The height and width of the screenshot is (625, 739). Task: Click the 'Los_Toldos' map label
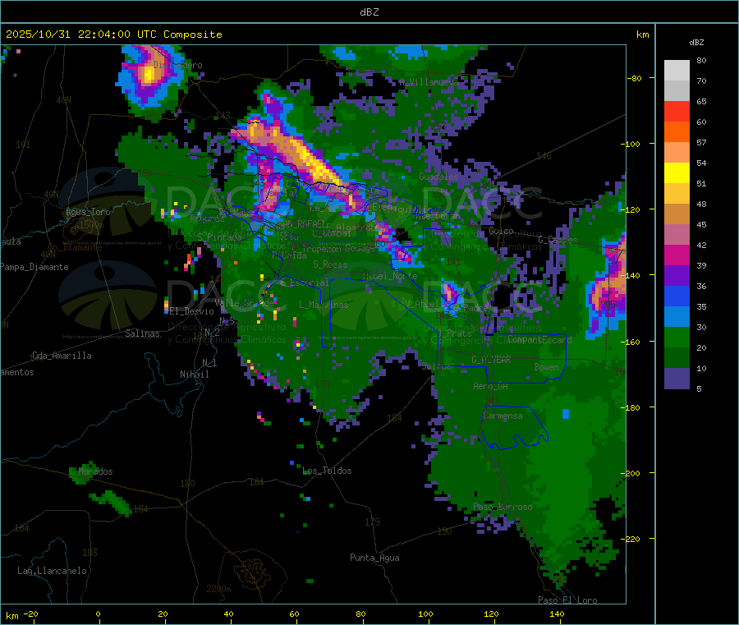tap(327, 471)
